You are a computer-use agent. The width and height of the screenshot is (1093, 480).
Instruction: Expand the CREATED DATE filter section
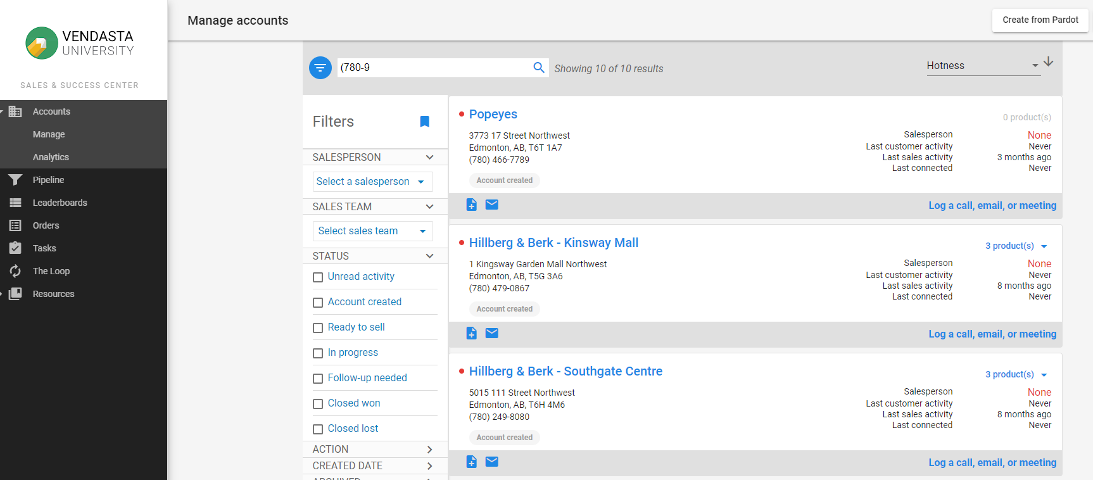coord(375,465)
